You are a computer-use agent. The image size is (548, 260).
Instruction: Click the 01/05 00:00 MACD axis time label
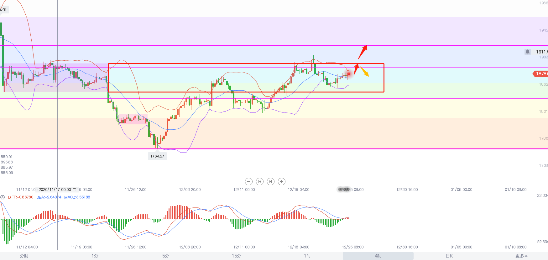(x=461, y=247)
